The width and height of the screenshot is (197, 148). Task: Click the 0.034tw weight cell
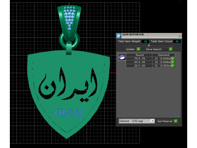click(x=166, y=59)
